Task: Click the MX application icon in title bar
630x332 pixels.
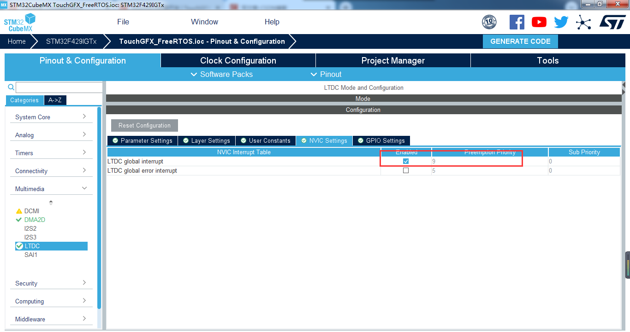Action: click(x=4, y=4)
